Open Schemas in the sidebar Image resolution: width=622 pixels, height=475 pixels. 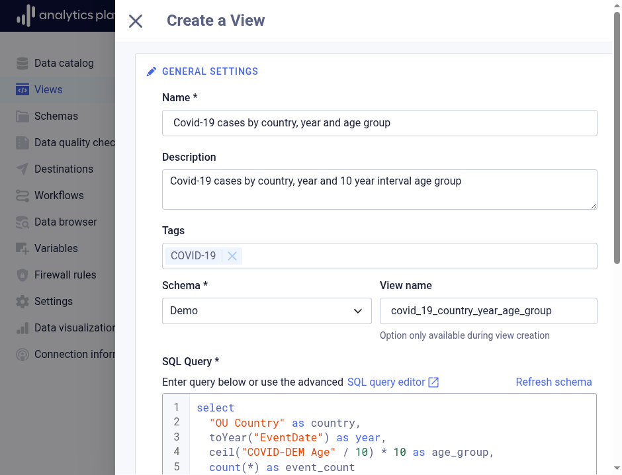point(58,116)
